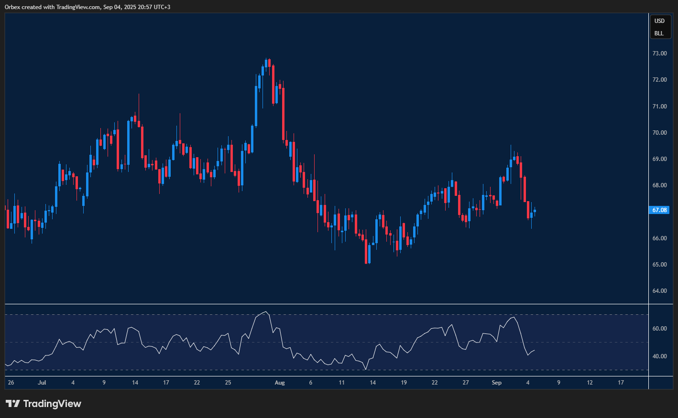This screenshot has width=678, height=418.
Task: Click the USD currency label
Action: 659,21
